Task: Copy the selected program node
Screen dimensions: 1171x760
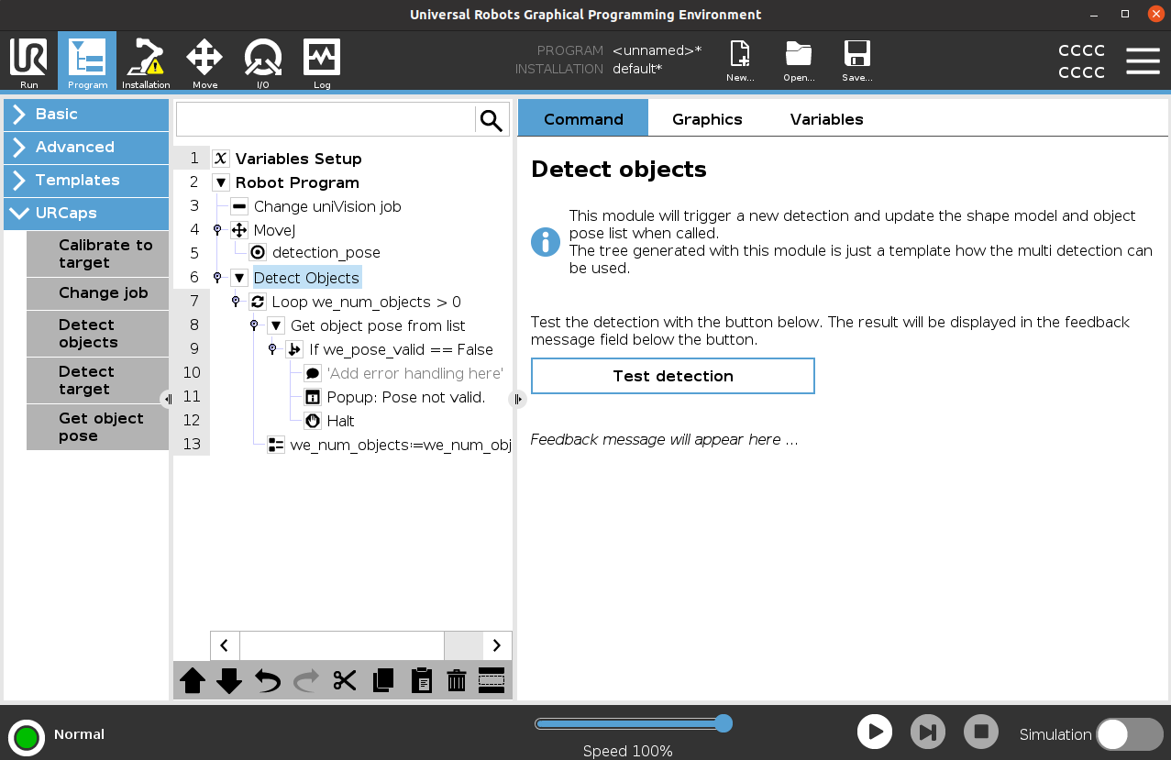Action: pyautogui.click(x=383, y=680)
